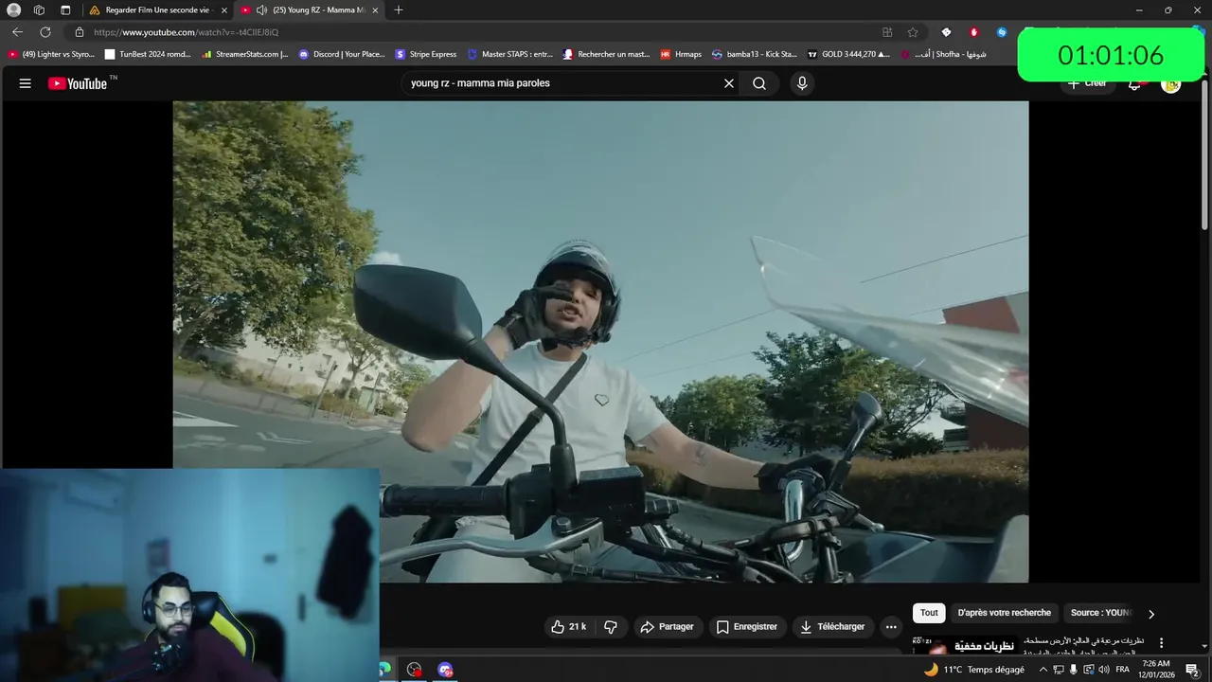Show hidden system tray icons chevron
1212x682 pixels.
tap(1043, 670)
